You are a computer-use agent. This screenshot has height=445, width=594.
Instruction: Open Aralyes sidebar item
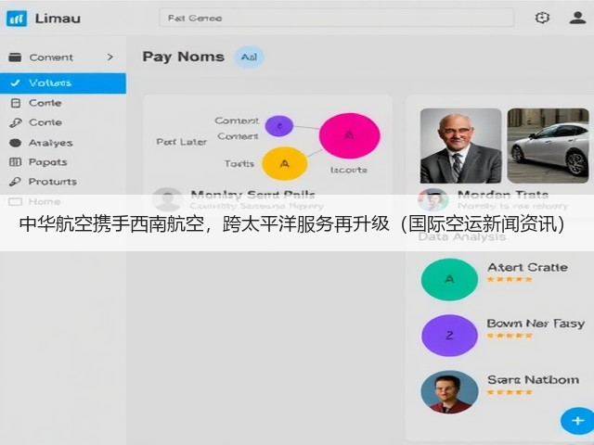pos(41,143)
